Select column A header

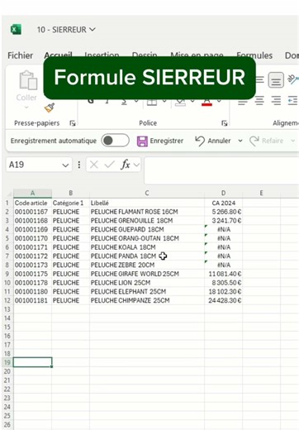(x=32, y=193)
